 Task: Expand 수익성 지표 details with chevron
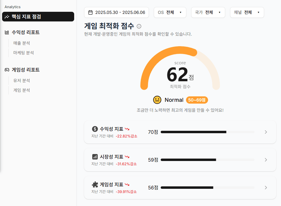(x=266, y=132)
